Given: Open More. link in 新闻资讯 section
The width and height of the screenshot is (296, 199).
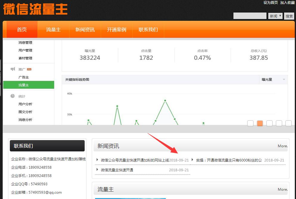Looking at the screenshot, I should (x=283, y=146).
